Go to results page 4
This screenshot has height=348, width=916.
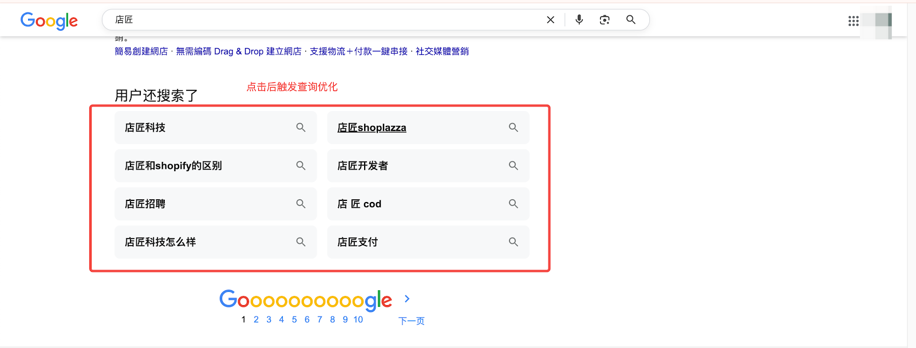(281, 319)
